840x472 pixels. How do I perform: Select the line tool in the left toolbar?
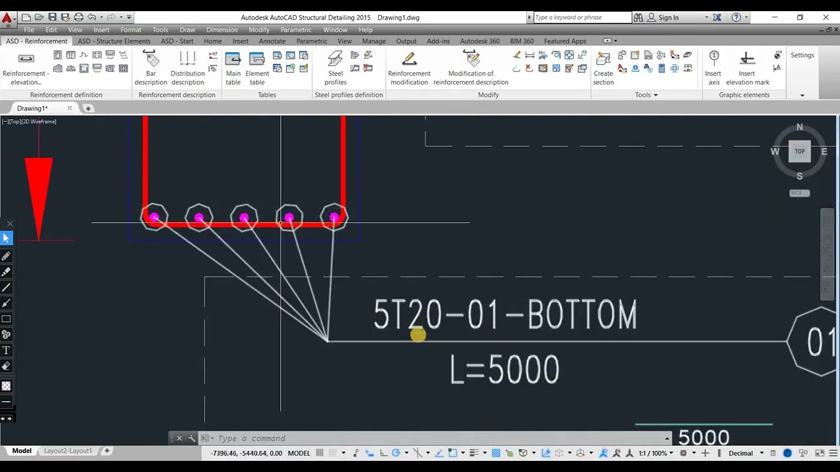7,287
